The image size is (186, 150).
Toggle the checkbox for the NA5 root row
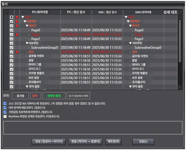[11, 17]
